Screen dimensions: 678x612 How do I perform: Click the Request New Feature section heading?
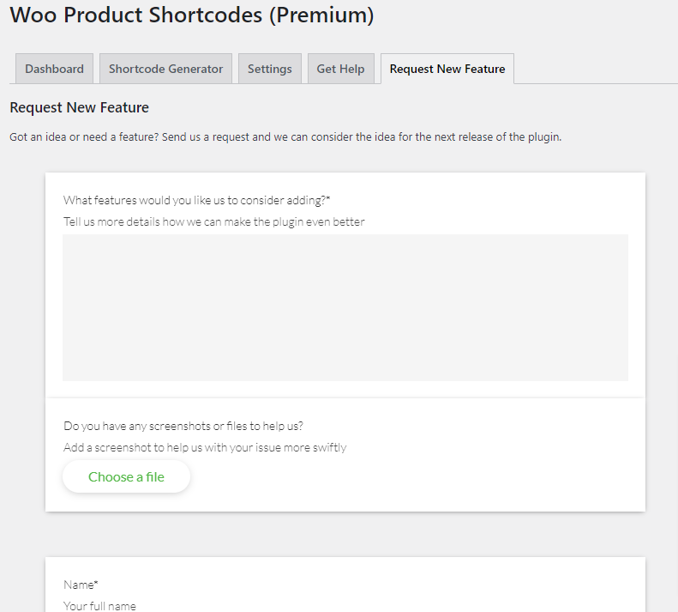point(79,107)
